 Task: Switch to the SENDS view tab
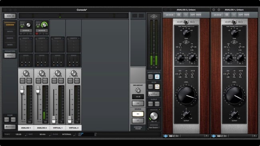(x=10, y=45)
